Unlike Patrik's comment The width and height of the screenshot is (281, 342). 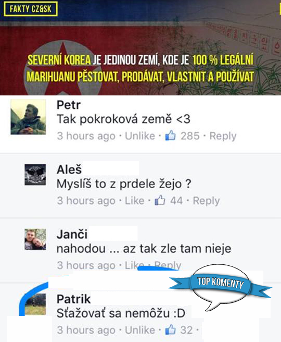click(x=140, y=330)
